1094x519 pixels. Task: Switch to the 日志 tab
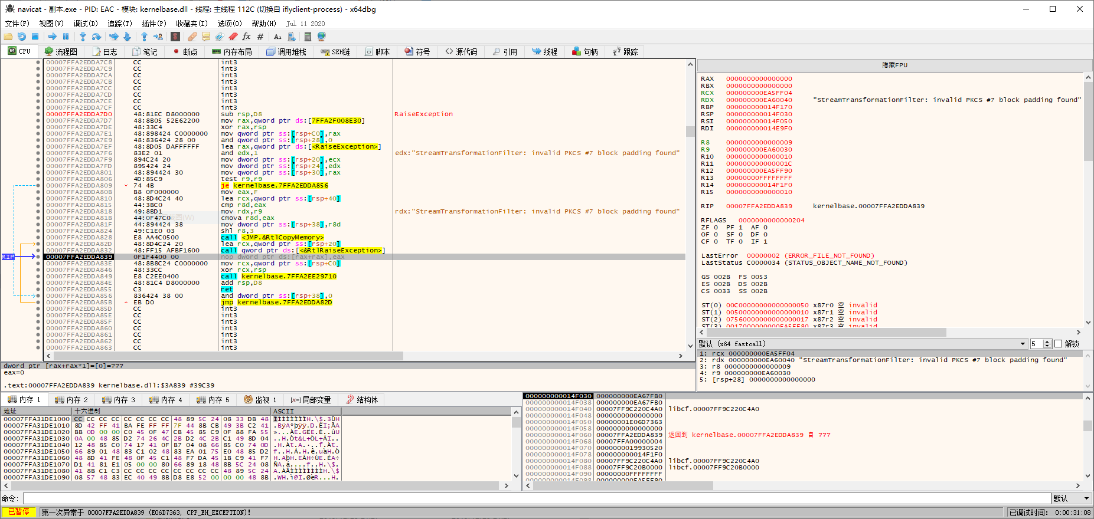tap(104, 52)
